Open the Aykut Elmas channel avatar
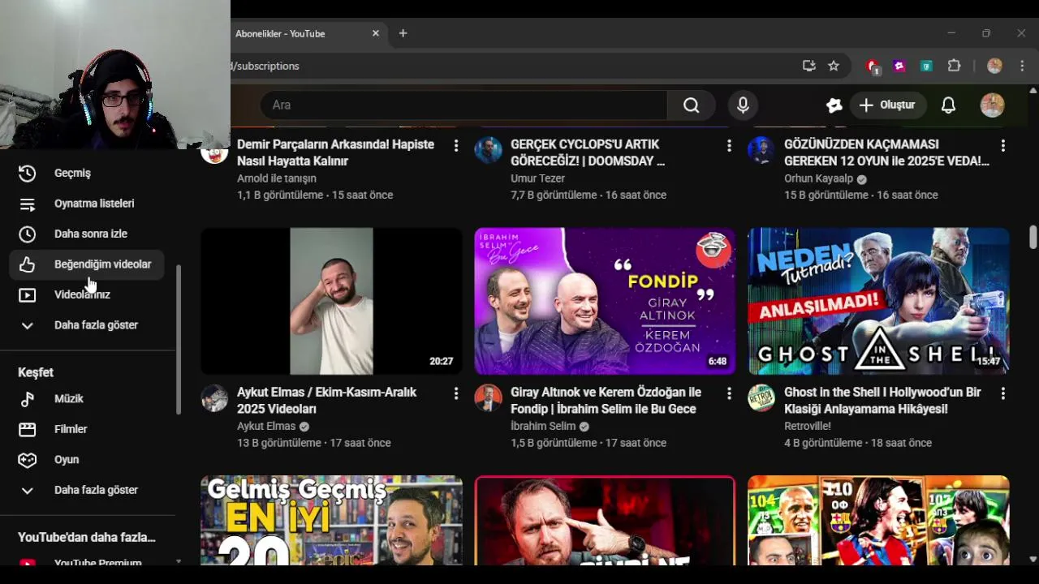1039x584 pixels. click(x=214, y=398)
